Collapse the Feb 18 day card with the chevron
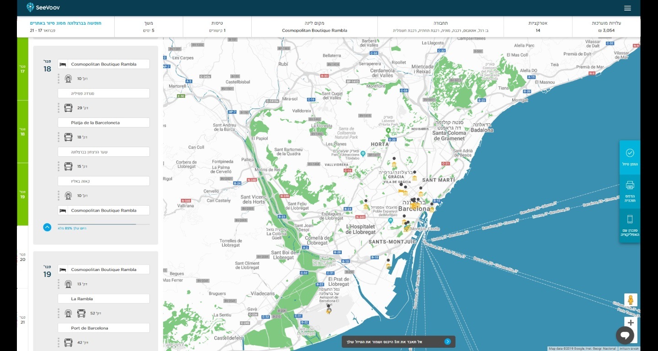Screen dimensions: 658x351 (x=47, y=227)
